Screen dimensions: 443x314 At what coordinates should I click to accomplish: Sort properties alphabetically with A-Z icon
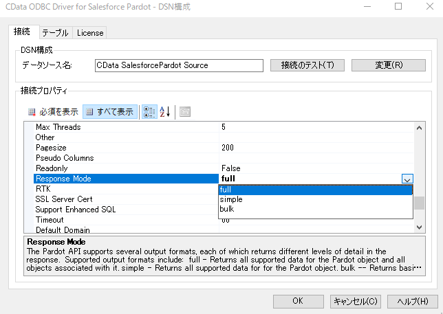pyautogui.click(x=165, y=112)
